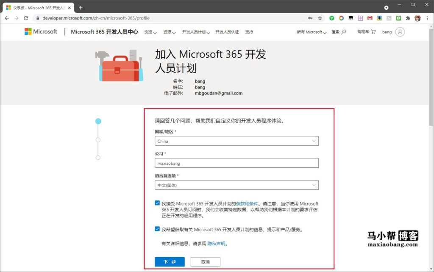Toggle the 我希望获取有关 information checkbox
Viewport: 434px width, 272px height.
[x=157, y=229]
